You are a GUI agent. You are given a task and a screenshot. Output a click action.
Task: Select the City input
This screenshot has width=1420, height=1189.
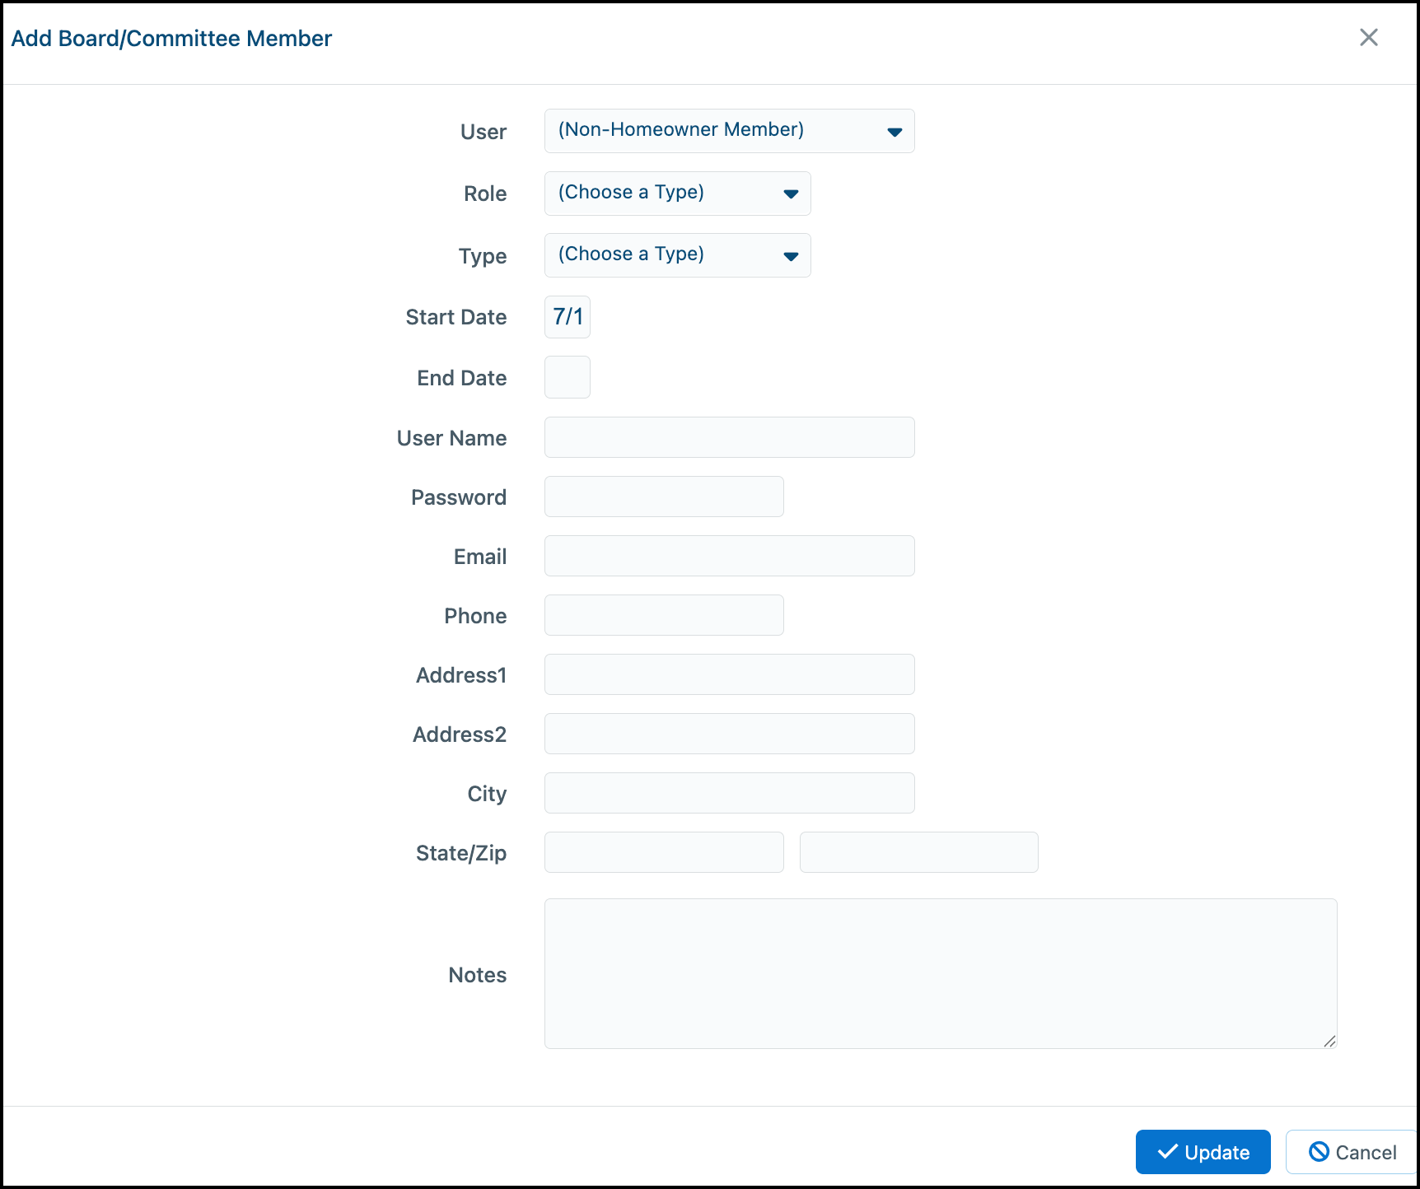[x=729, y=793]
